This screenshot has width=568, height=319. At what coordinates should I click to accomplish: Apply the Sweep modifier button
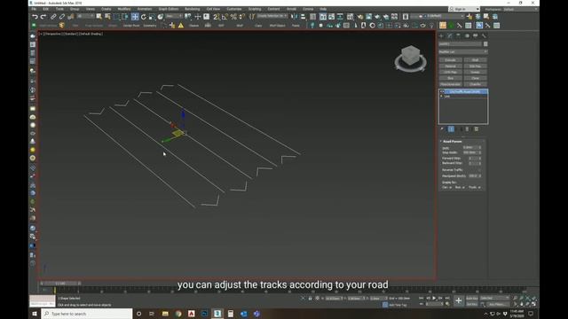pos(476,72)
